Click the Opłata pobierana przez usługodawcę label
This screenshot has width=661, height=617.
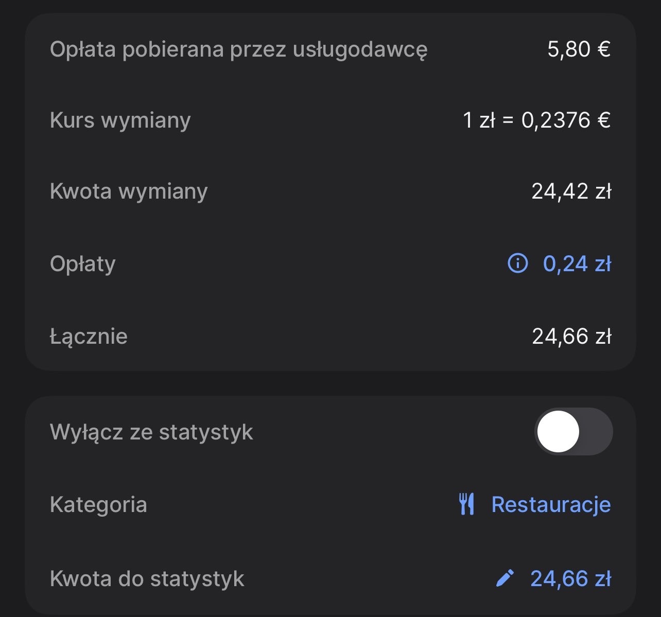tap(238, 49)
